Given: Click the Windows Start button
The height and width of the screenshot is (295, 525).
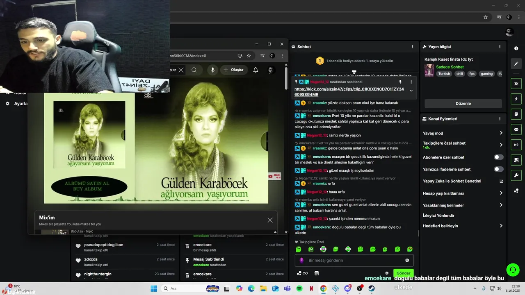Looking at the screenshot, I should click(154, 288).
